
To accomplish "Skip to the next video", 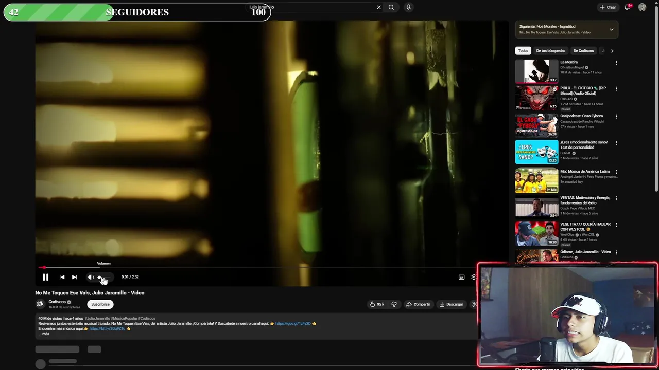I will [74, 277].
